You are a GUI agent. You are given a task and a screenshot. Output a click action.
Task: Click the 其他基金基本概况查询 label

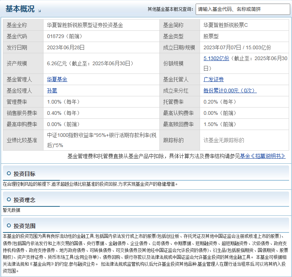tap(170, 9)
